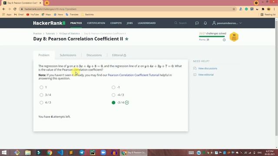Screen dimensions: 278x156
Task: Switch to the Problem tab
Action: click(x=44, y=55)
